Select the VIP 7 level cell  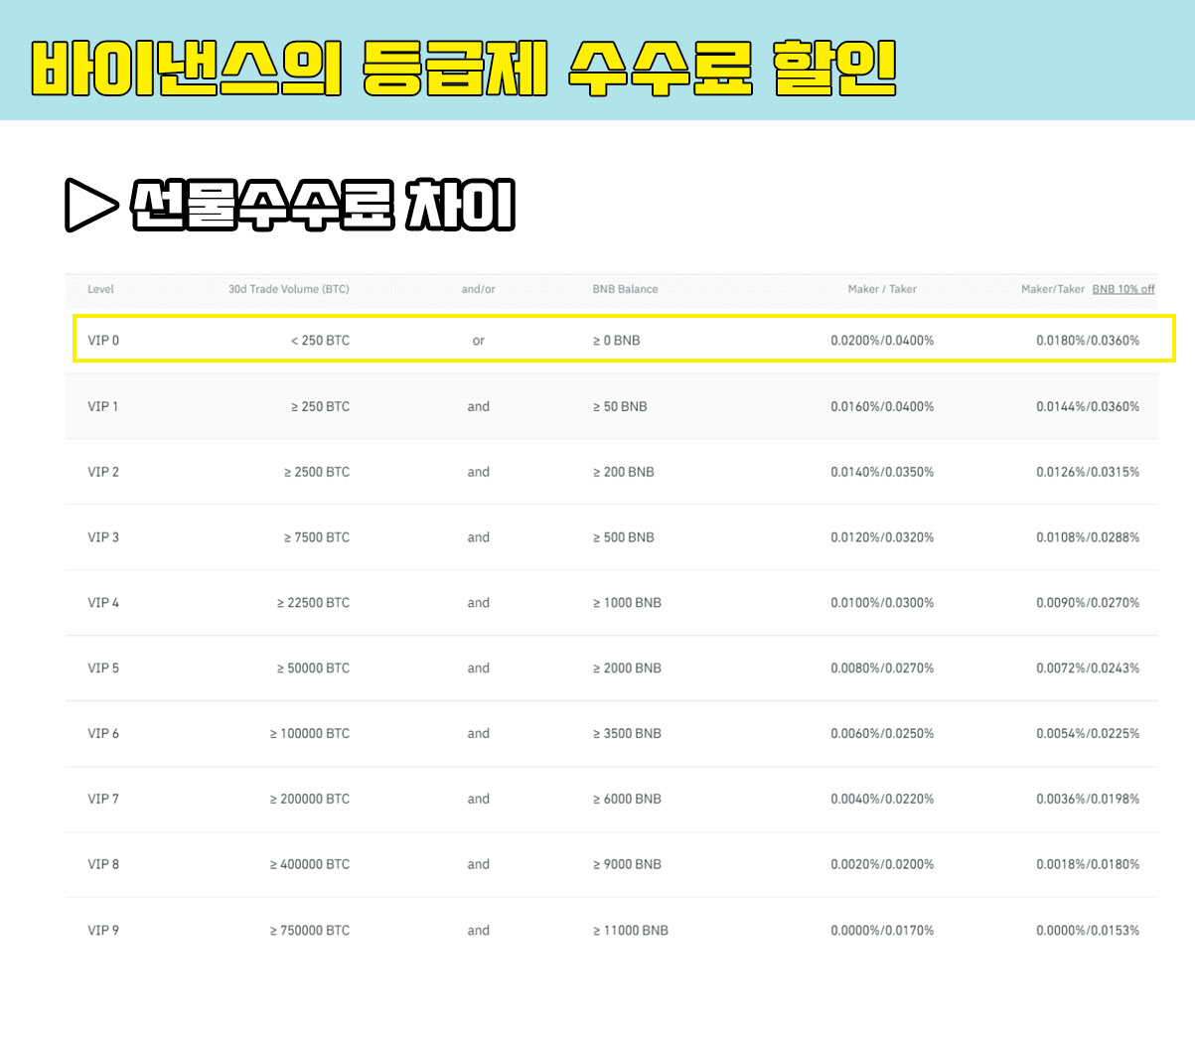(103, 799)
